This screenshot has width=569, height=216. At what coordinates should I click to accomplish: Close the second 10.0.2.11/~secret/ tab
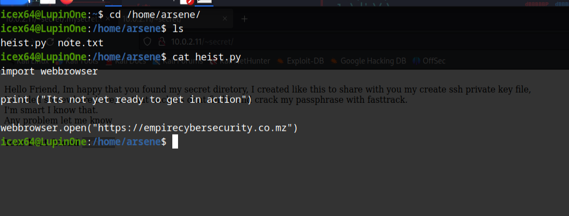coord(225,19)
